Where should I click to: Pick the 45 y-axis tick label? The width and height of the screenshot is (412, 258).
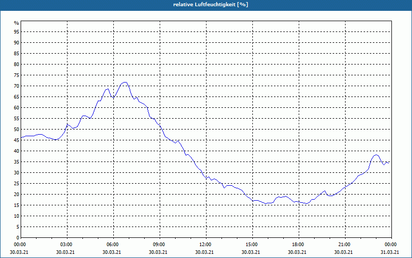16,140
